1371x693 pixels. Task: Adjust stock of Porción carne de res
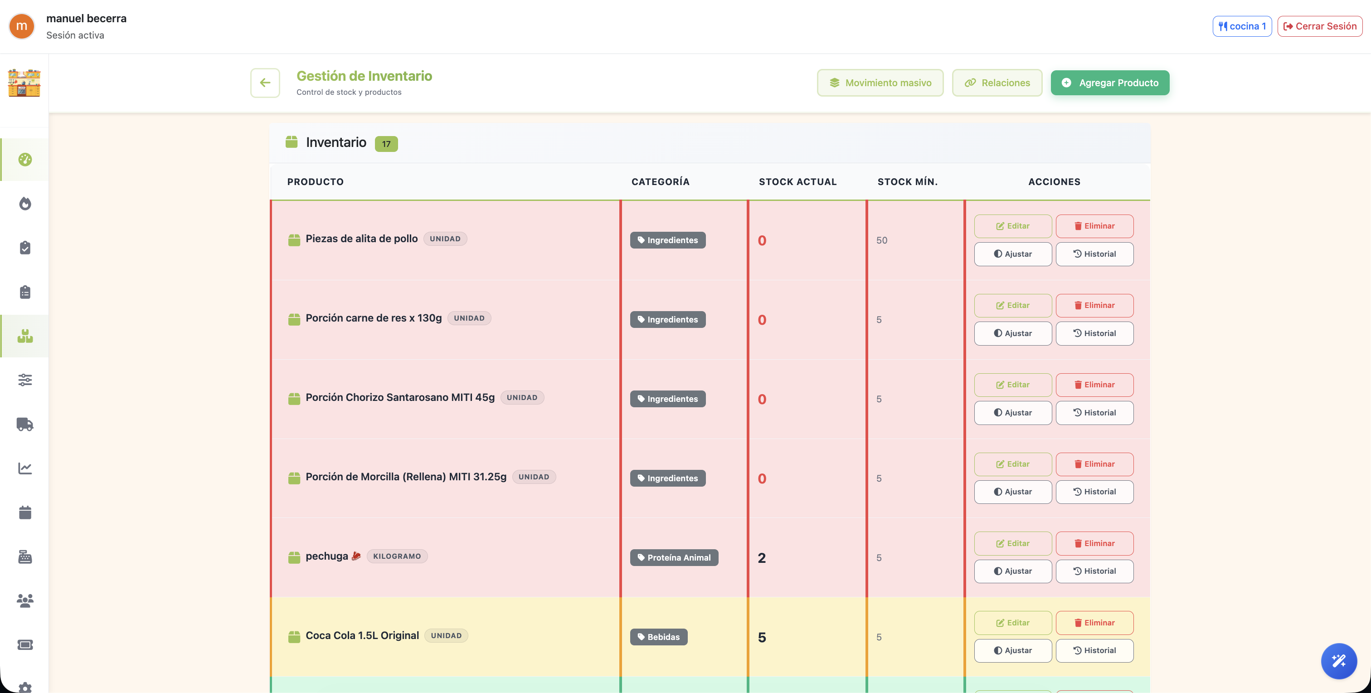(x=1012, y=333)
